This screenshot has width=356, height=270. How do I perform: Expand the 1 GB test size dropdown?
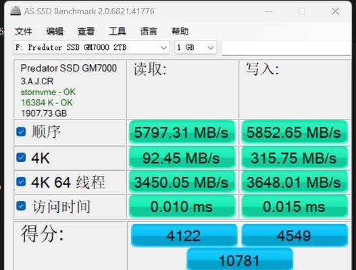pos(195,47)
